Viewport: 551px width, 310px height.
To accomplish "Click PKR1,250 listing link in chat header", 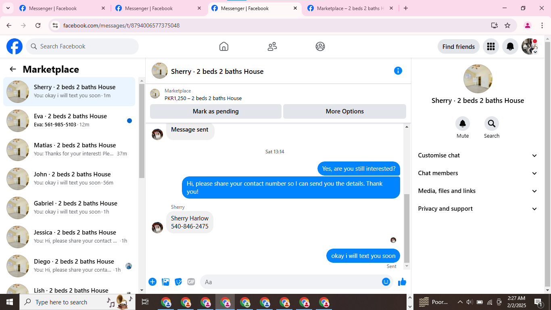I will [203, 98].
